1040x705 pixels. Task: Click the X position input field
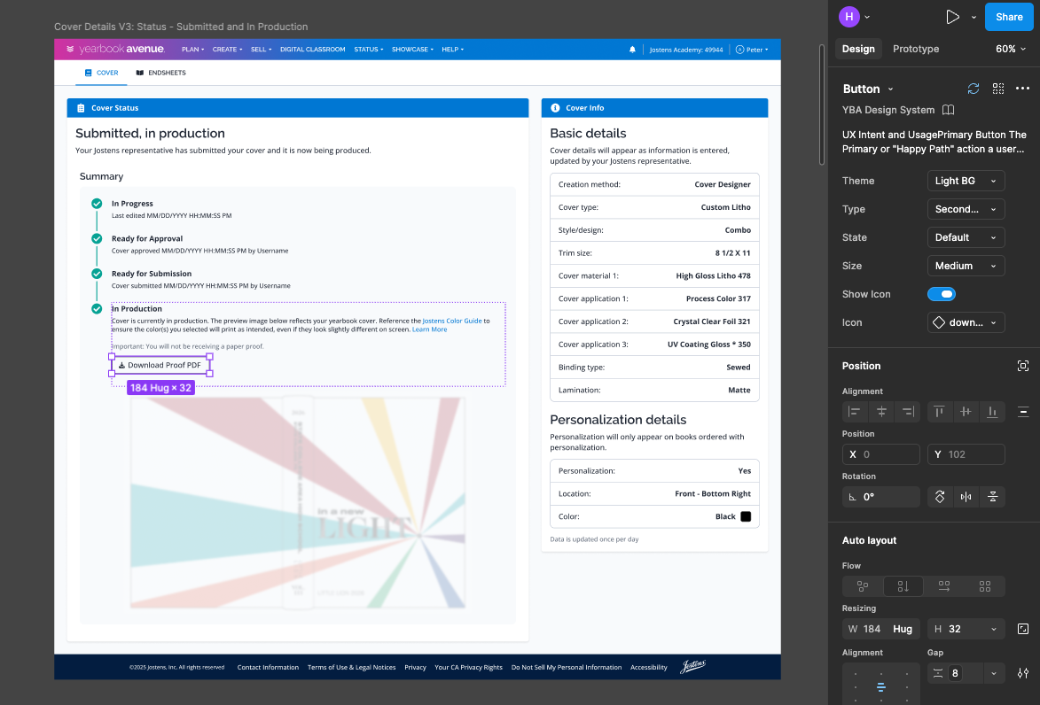coord(880,454)
